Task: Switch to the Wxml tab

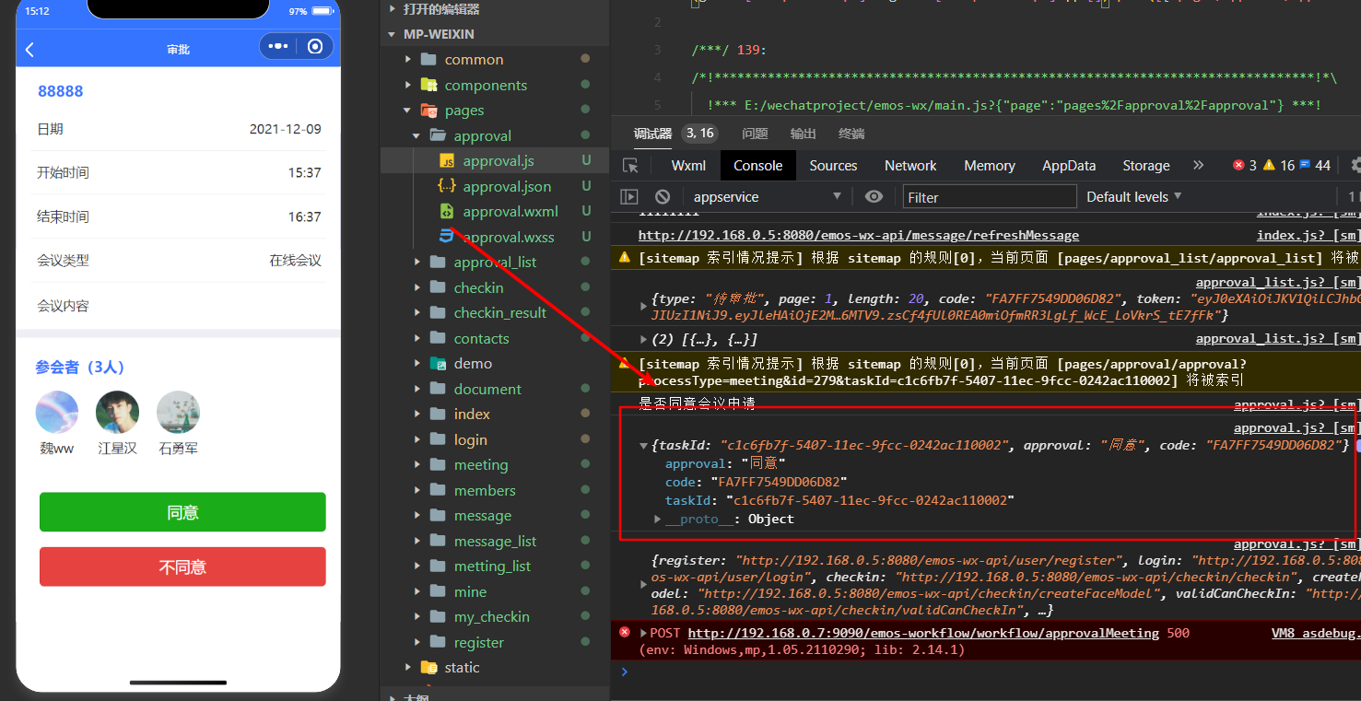Action: 688,166
